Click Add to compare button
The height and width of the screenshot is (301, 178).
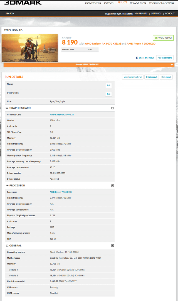click(165, 58)
